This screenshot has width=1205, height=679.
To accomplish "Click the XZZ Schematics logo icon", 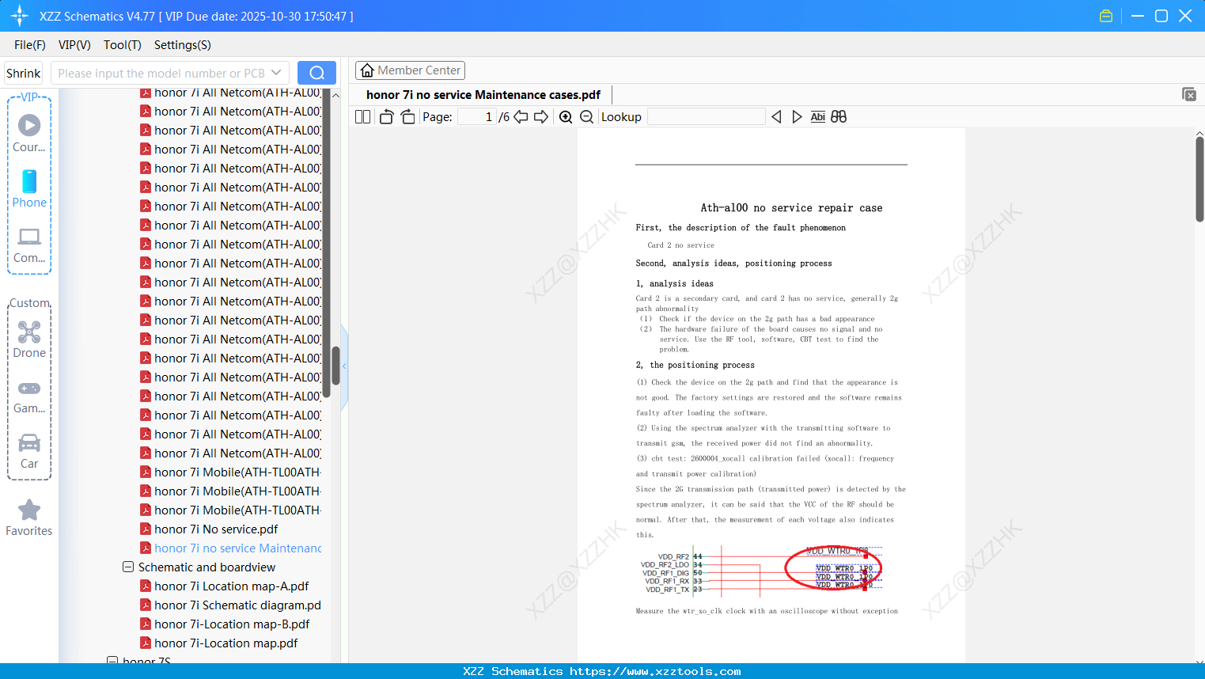I will [20, 16].
